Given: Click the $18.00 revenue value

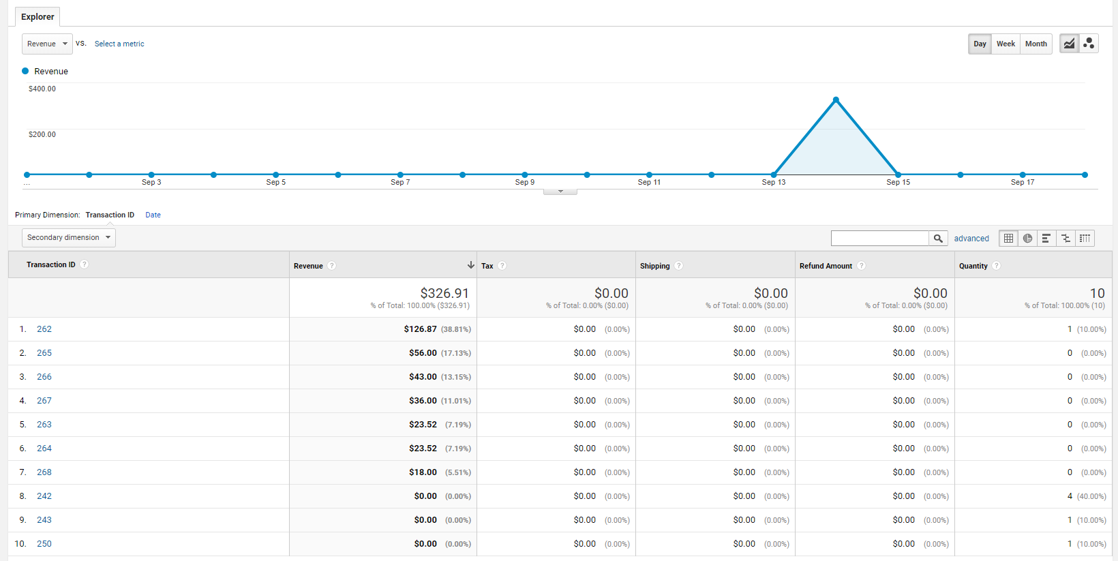Looking at the screenshot, I should (423, 472).
